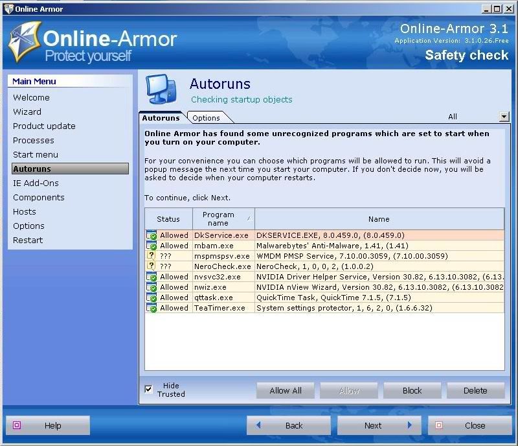
Task: Select the TeaTimer.exe program name
Action: [220, 308]
